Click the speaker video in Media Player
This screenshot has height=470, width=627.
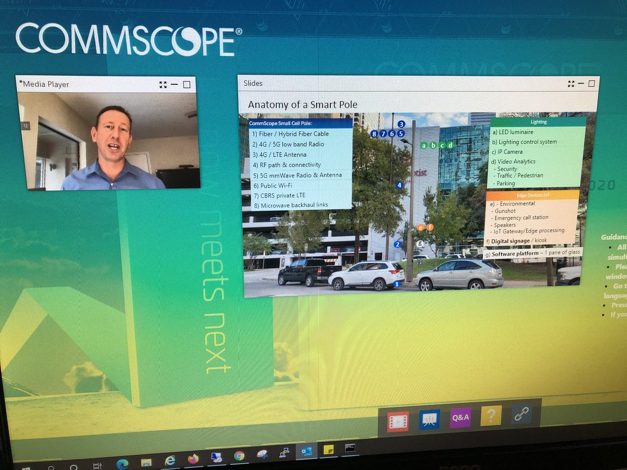click(109, 141)
